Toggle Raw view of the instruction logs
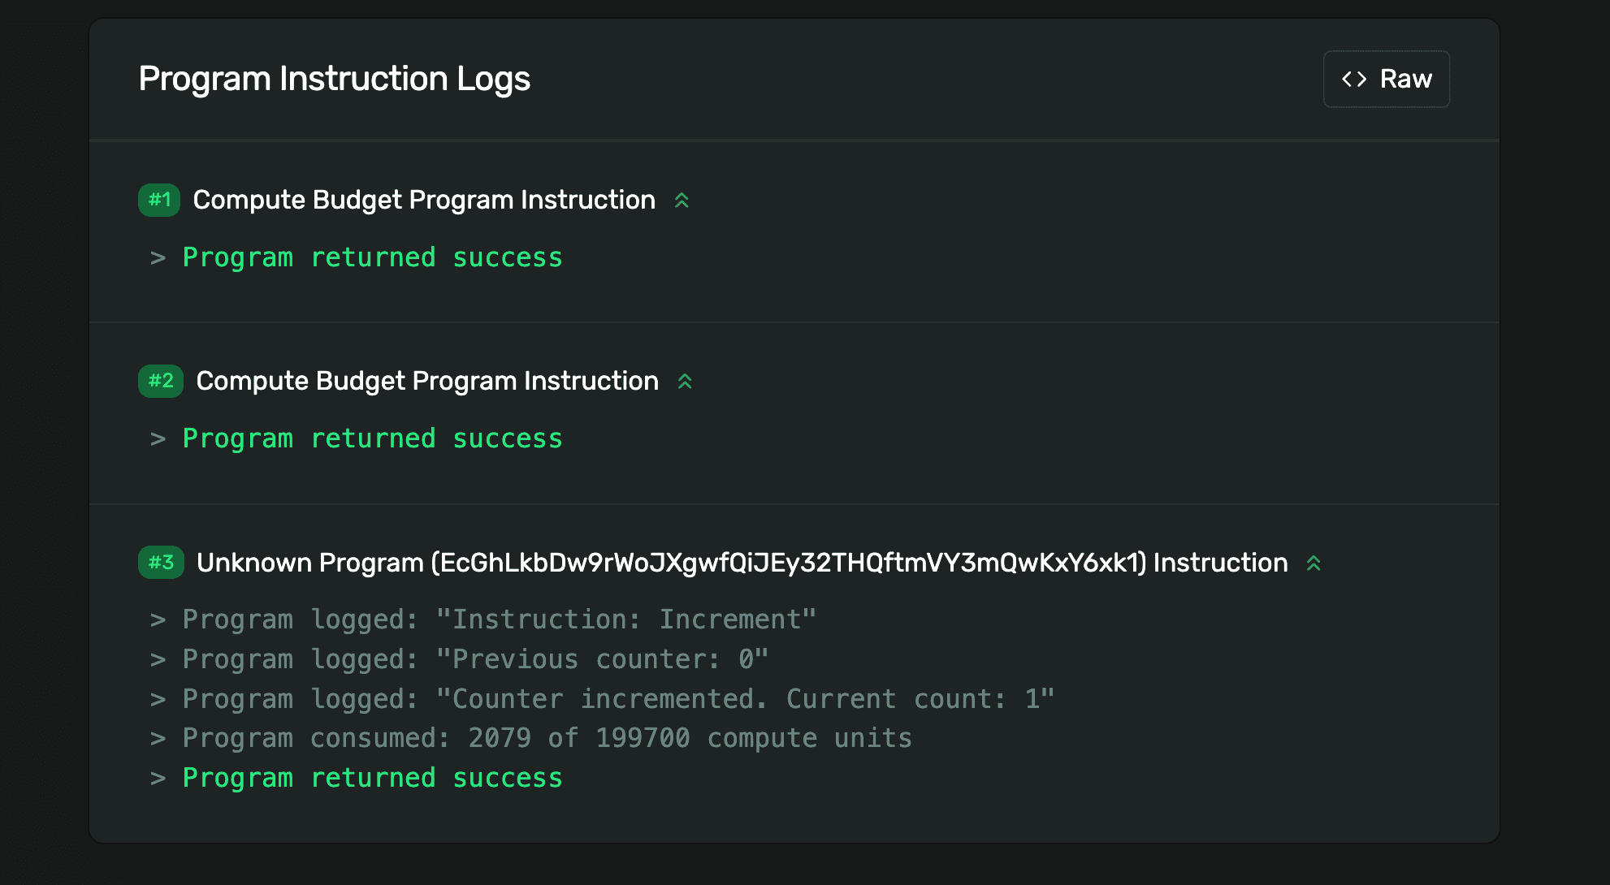Viewport: 1610px width, 885px height. 1387,79
